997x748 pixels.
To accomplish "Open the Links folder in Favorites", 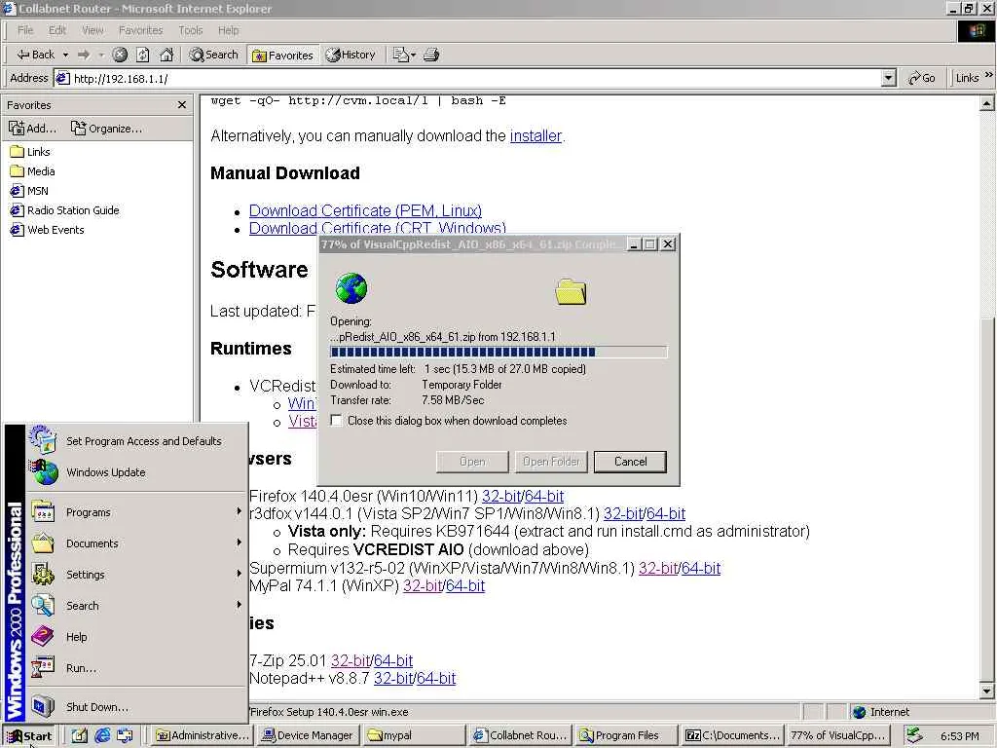I will (x=30, y=151).
